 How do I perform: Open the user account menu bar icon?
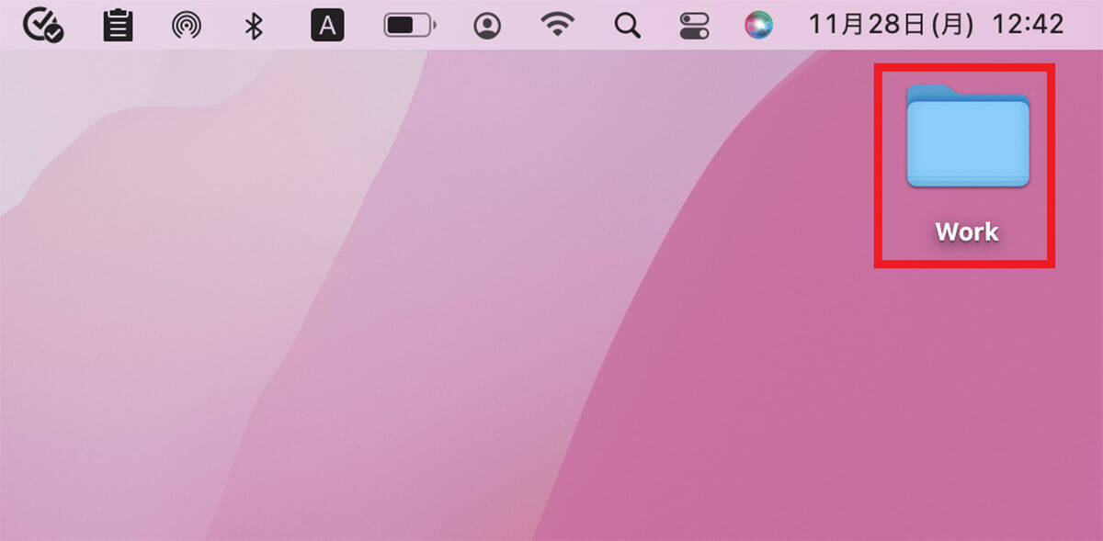click(x=487, y=26)
